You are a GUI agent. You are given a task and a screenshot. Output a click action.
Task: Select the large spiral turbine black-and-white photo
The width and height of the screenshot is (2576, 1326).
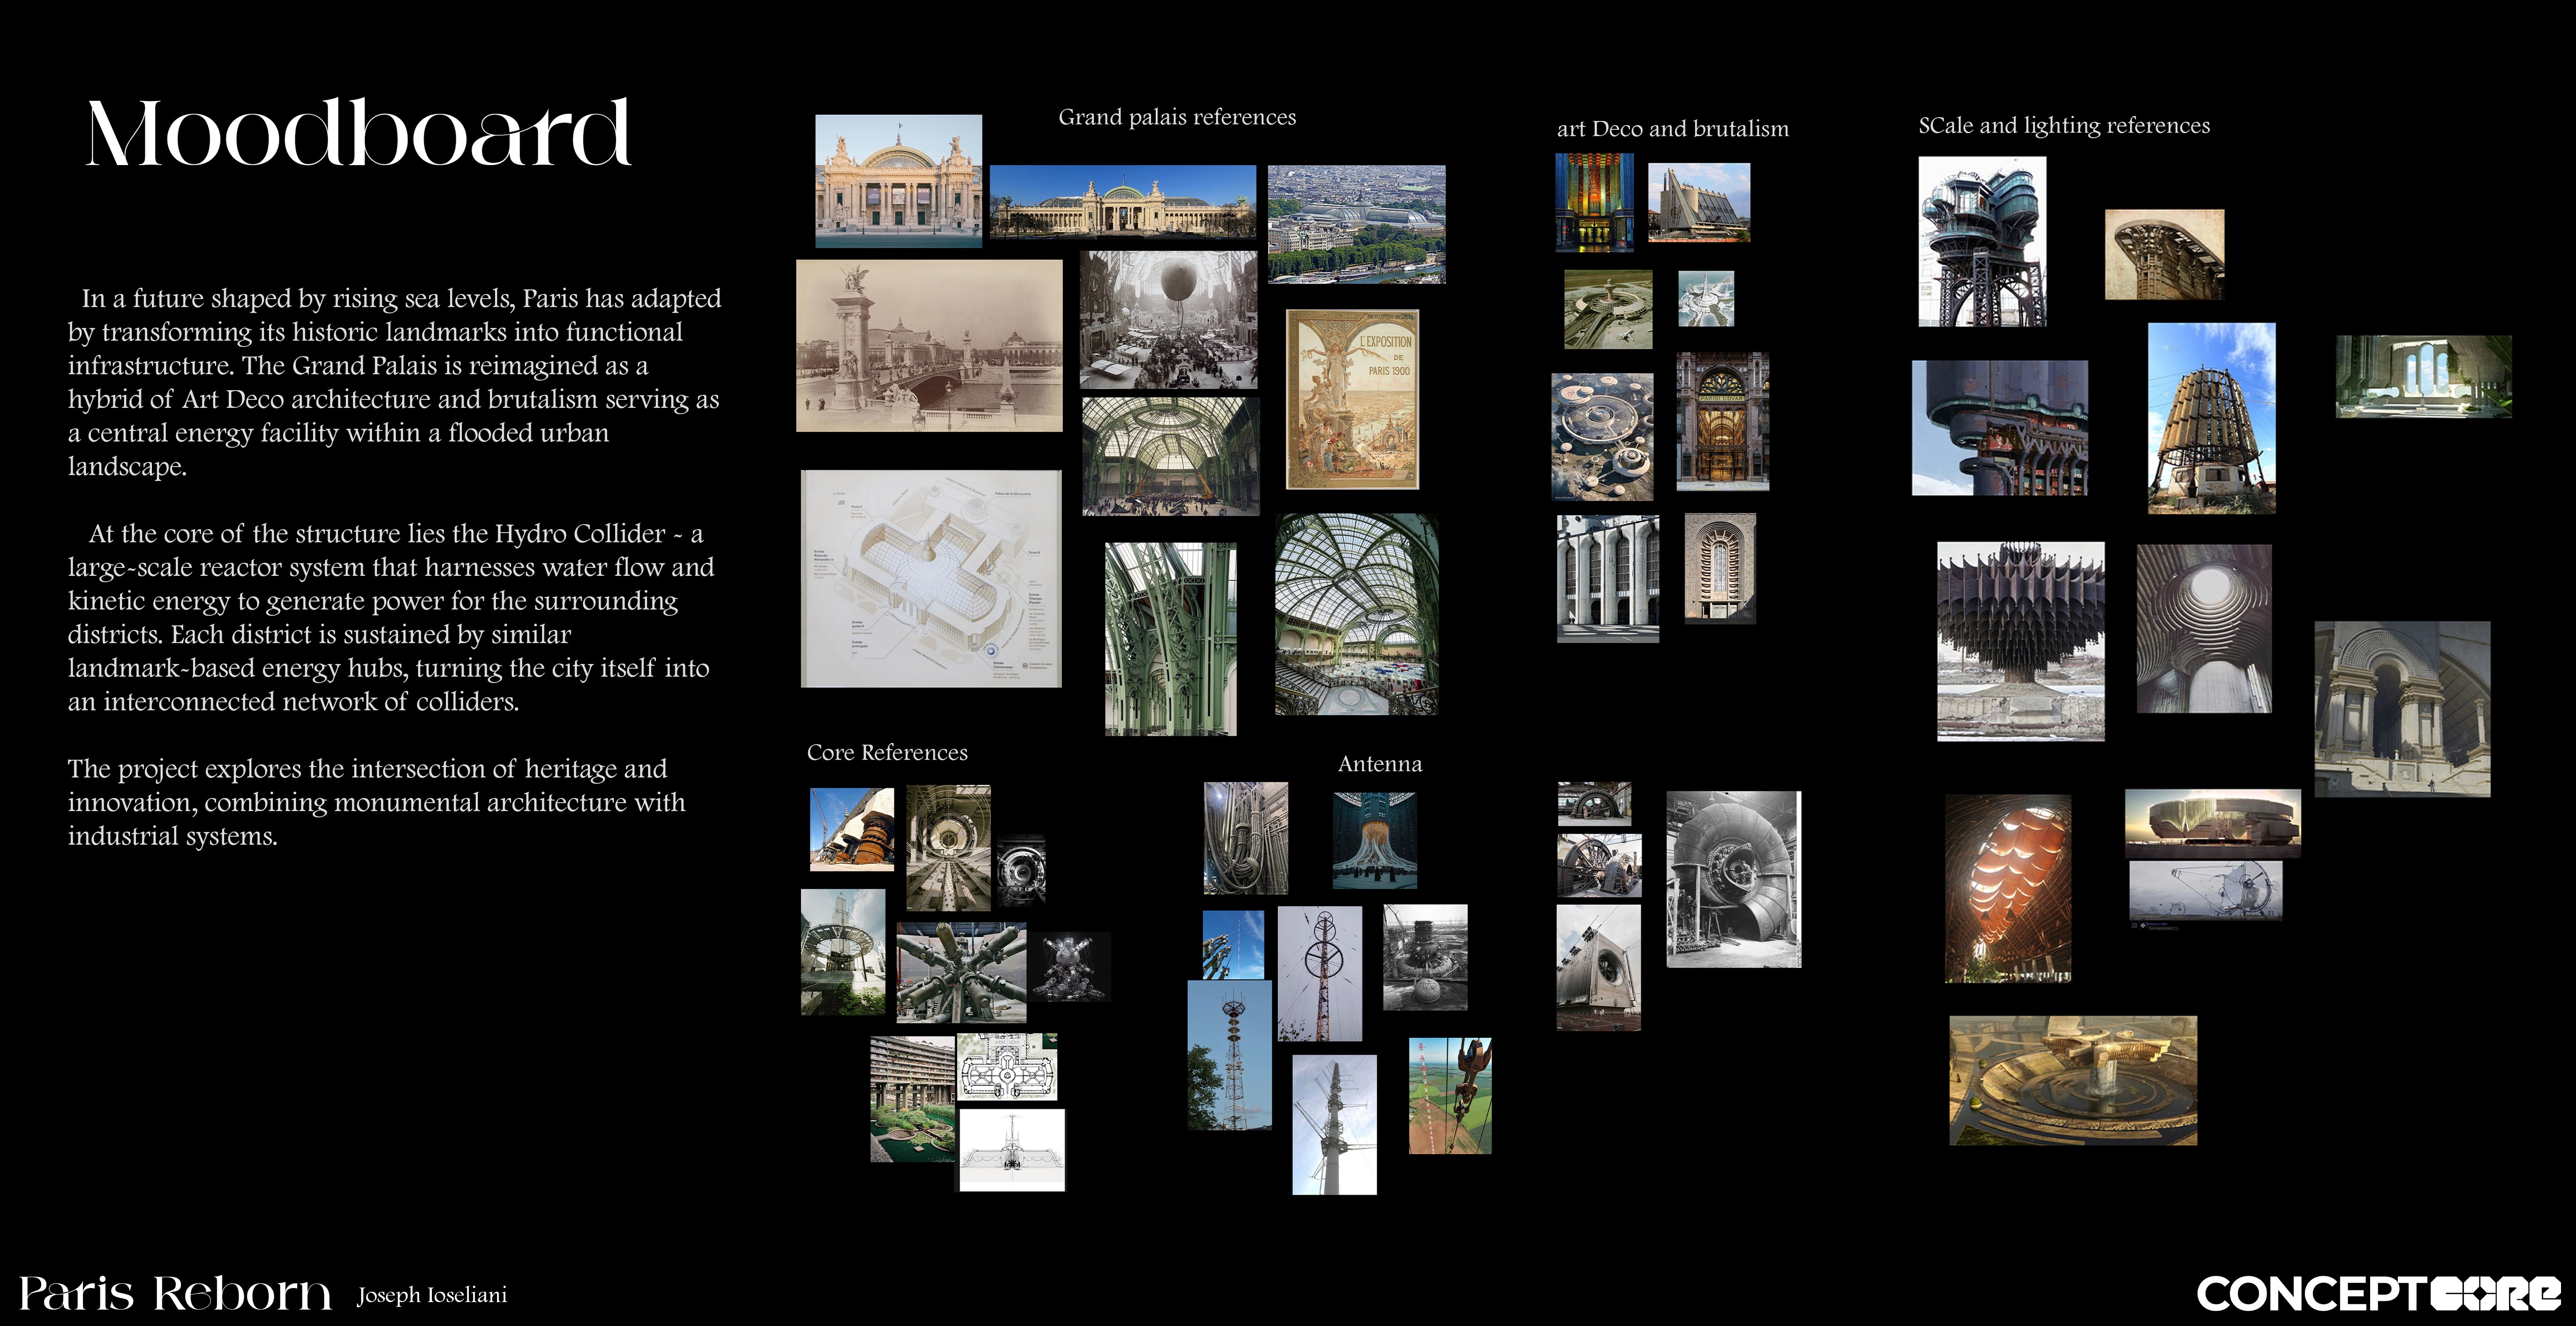point(1733,879)
